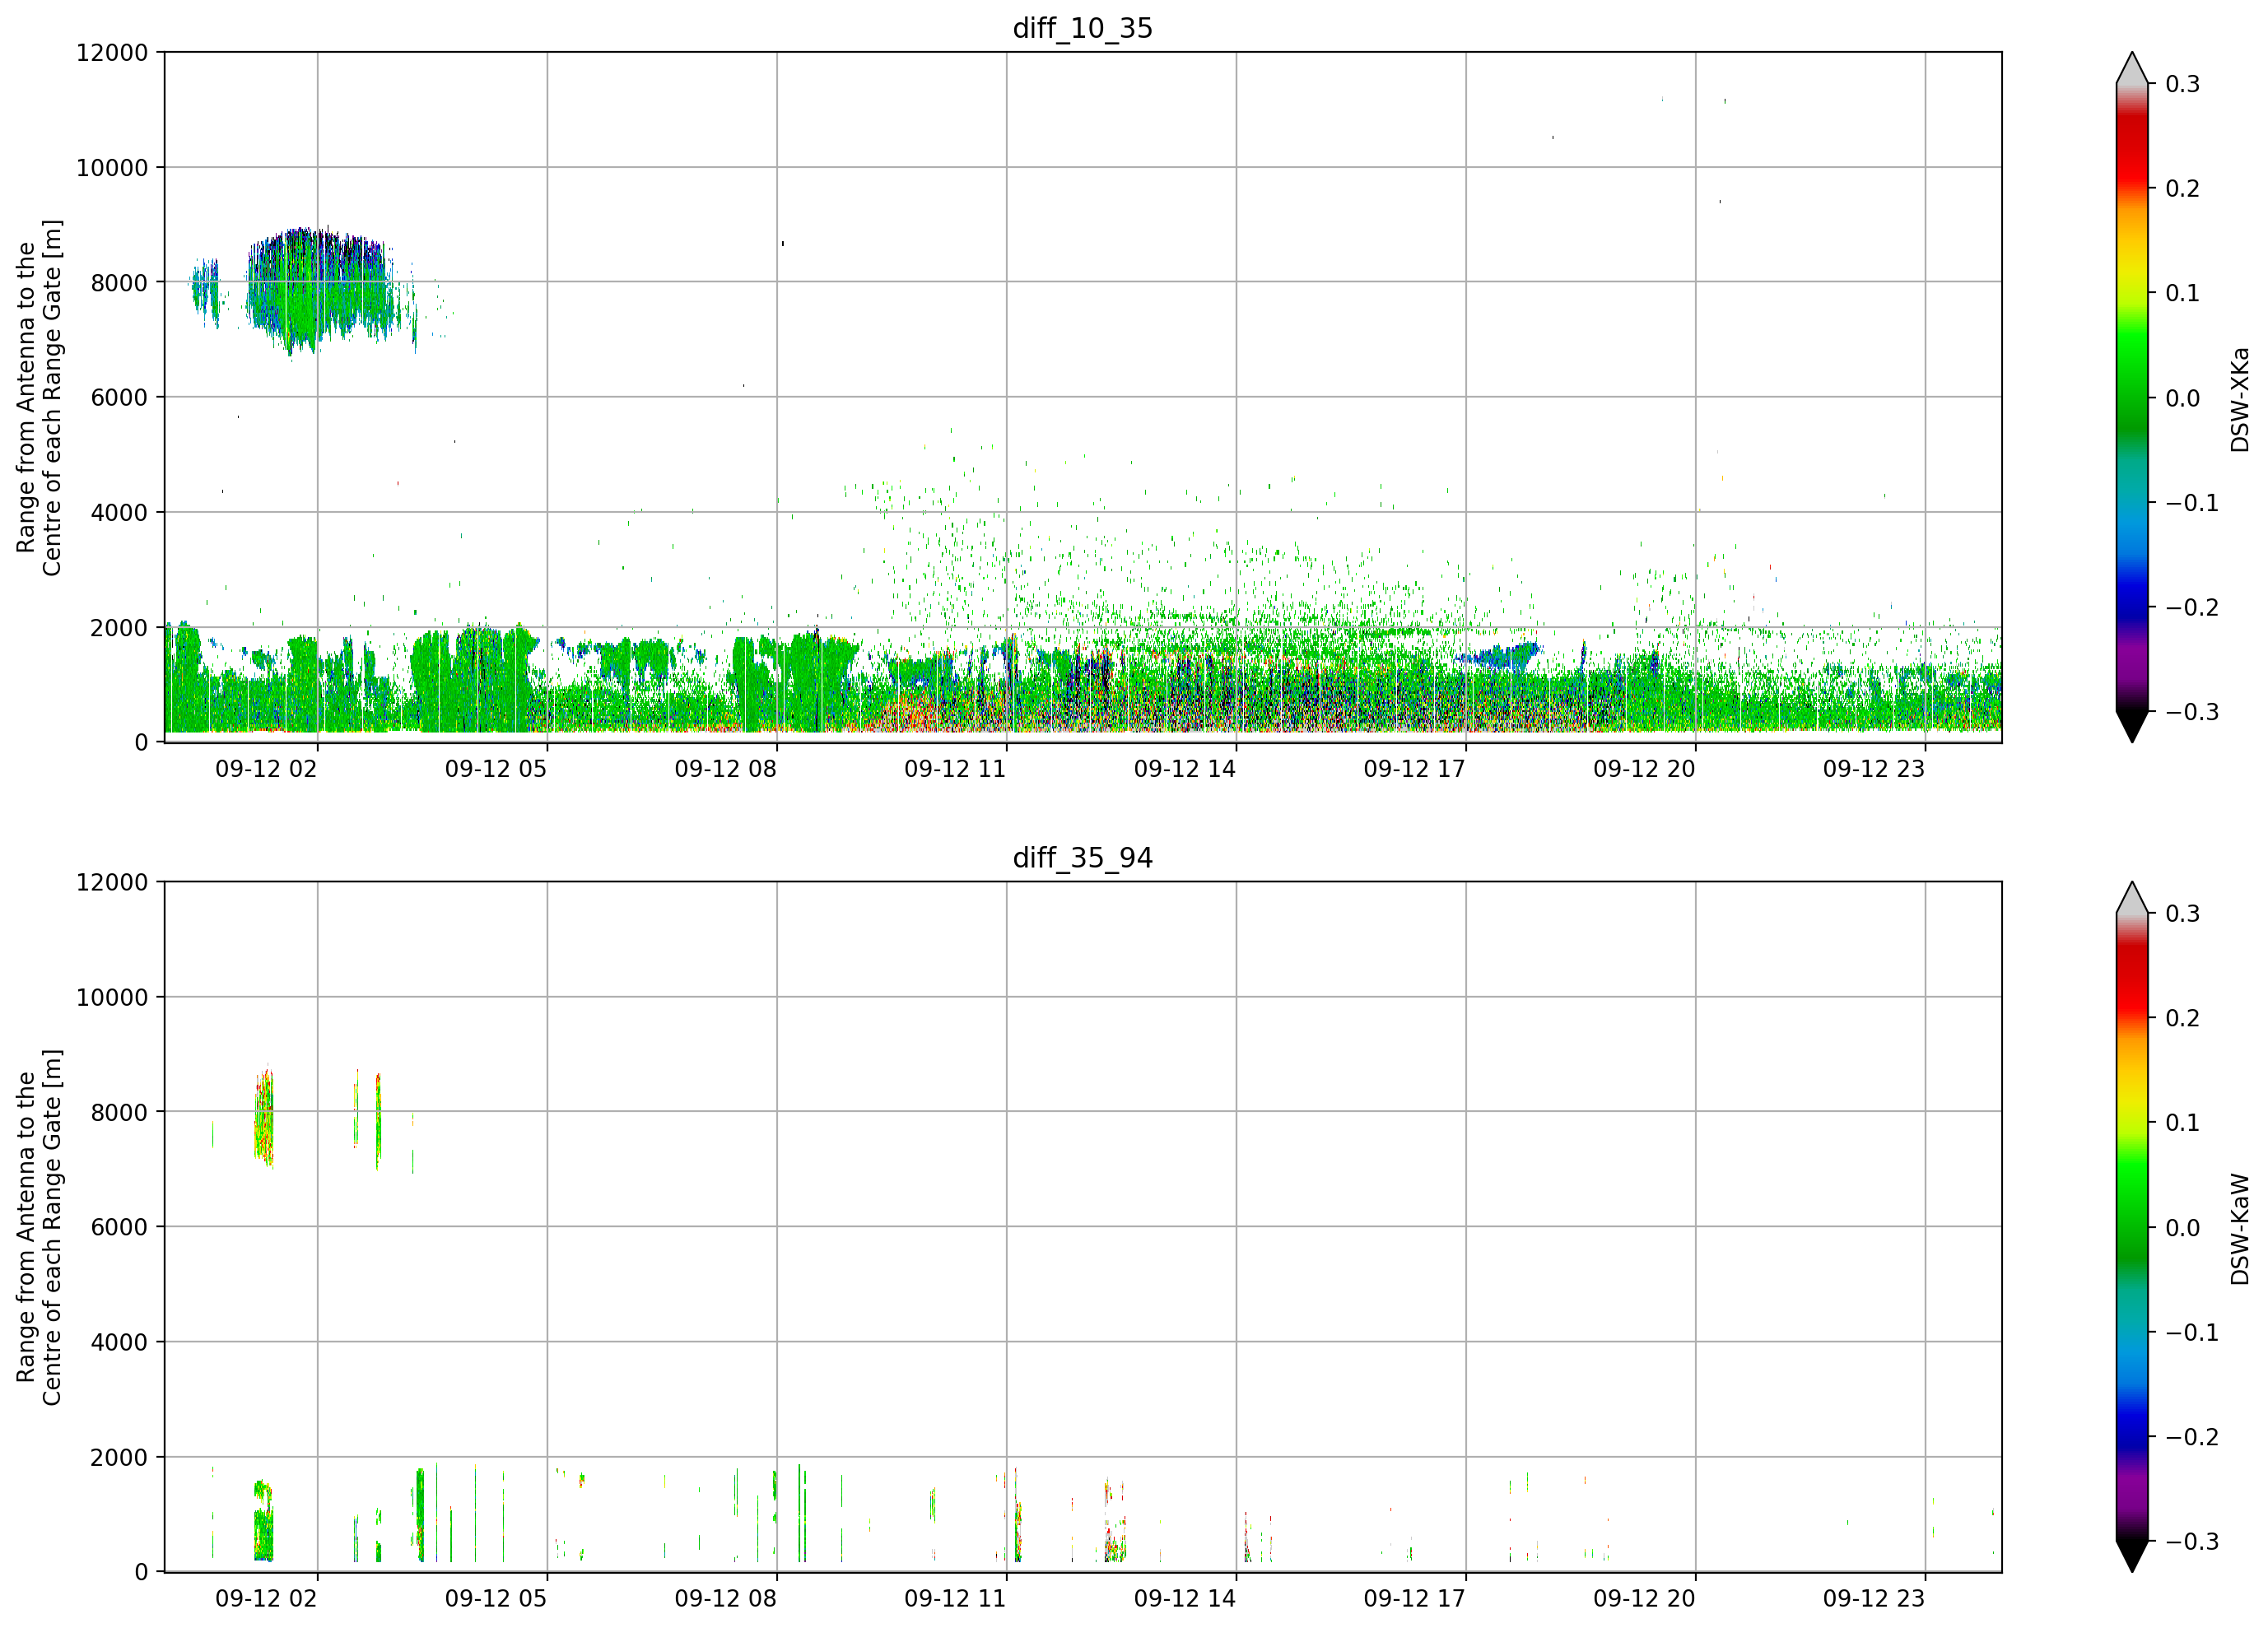Click the 4000 y-tick in diff_35_94 plot
This screenshot has width=2268, height=1628.
(119, 1342)
